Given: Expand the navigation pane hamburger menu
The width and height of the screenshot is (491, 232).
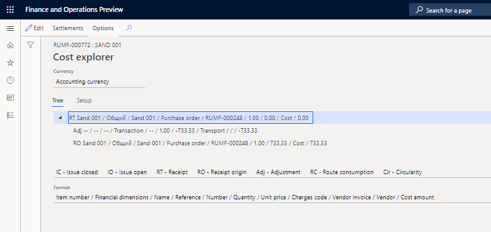Looking at the screenshot, I should 10,29.
